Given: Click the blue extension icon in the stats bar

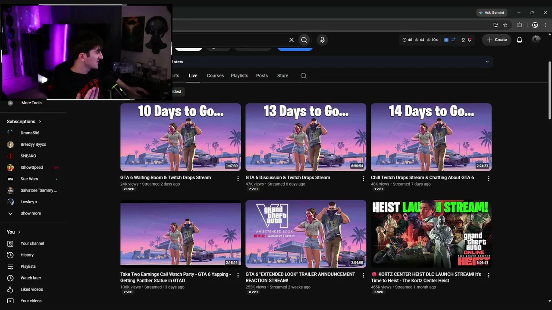Looking at the screenshot, I should pyautogui.click(x=446, y=40).
